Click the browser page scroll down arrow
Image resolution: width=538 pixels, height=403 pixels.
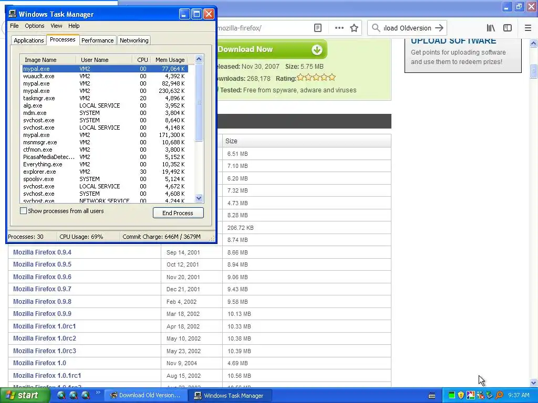point(534,383)
